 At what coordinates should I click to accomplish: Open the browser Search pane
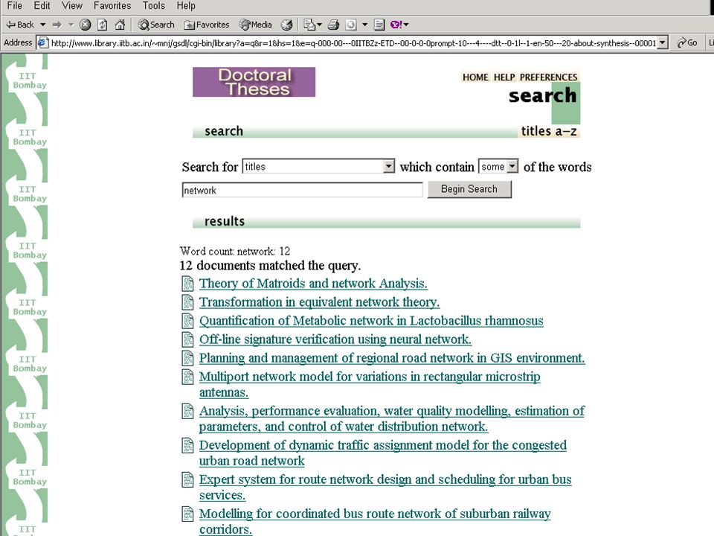pos(156,25)
